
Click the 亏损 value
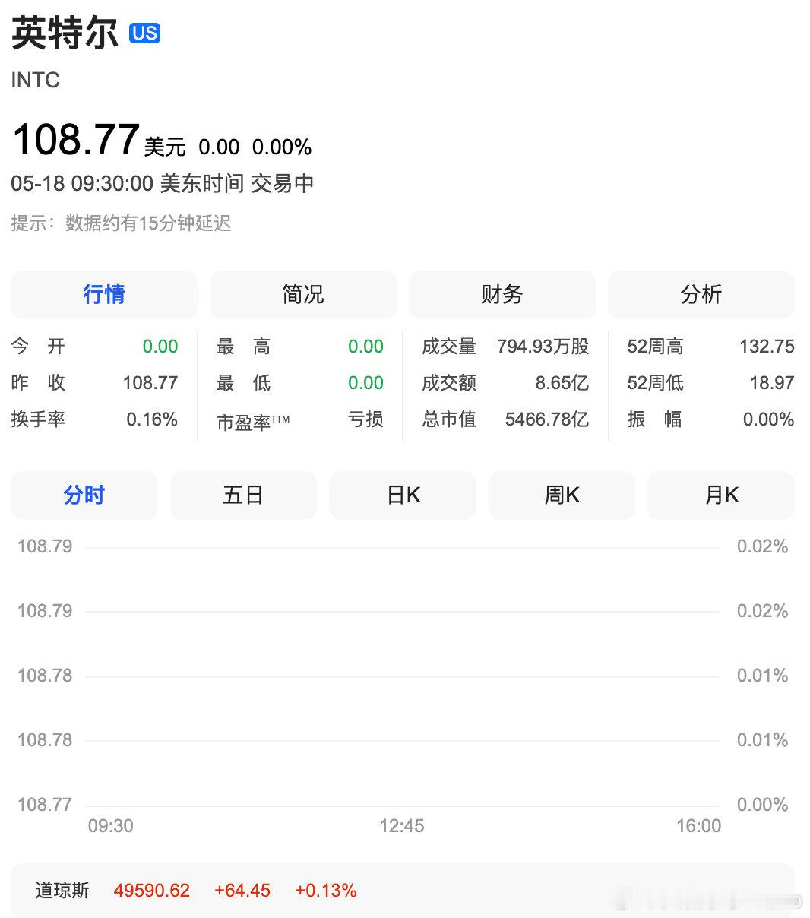click(365, 419)
